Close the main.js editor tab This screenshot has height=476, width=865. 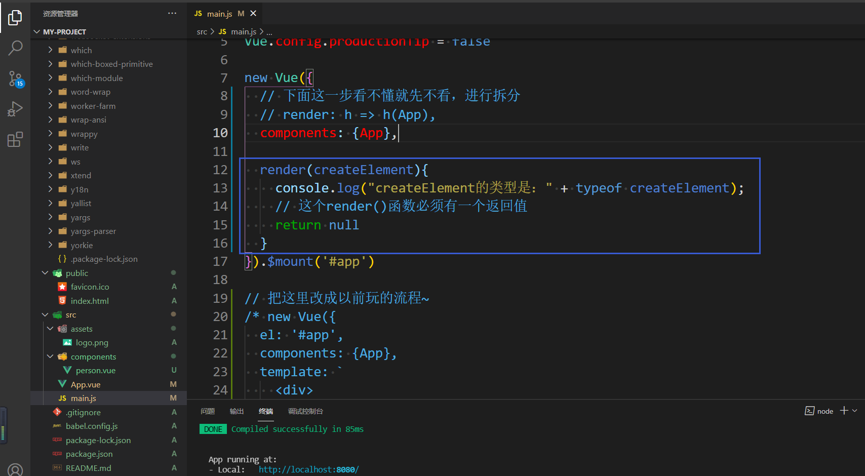[253, 13]
